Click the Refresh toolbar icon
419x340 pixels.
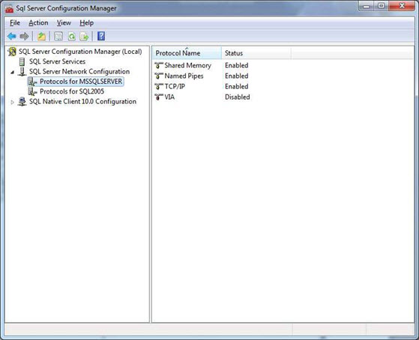72,36
